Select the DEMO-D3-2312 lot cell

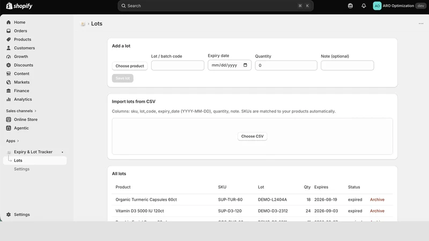[x=273, y=211]
